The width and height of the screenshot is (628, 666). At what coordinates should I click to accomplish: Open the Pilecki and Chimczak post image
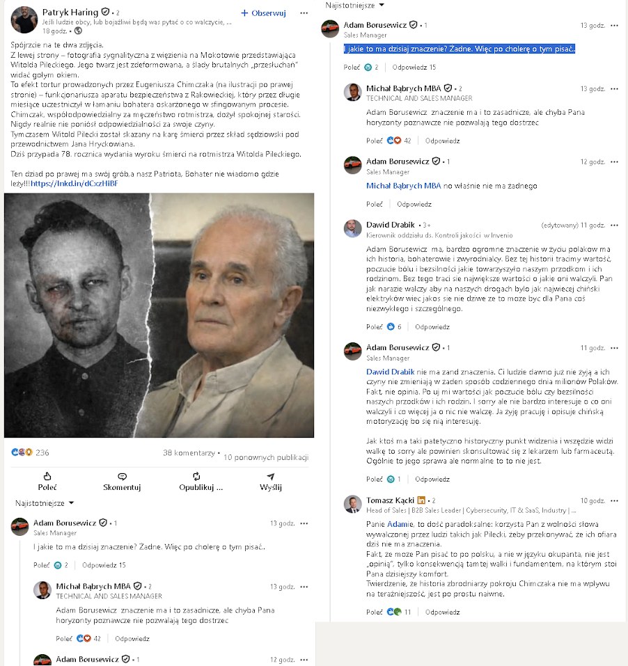point(159,315)
